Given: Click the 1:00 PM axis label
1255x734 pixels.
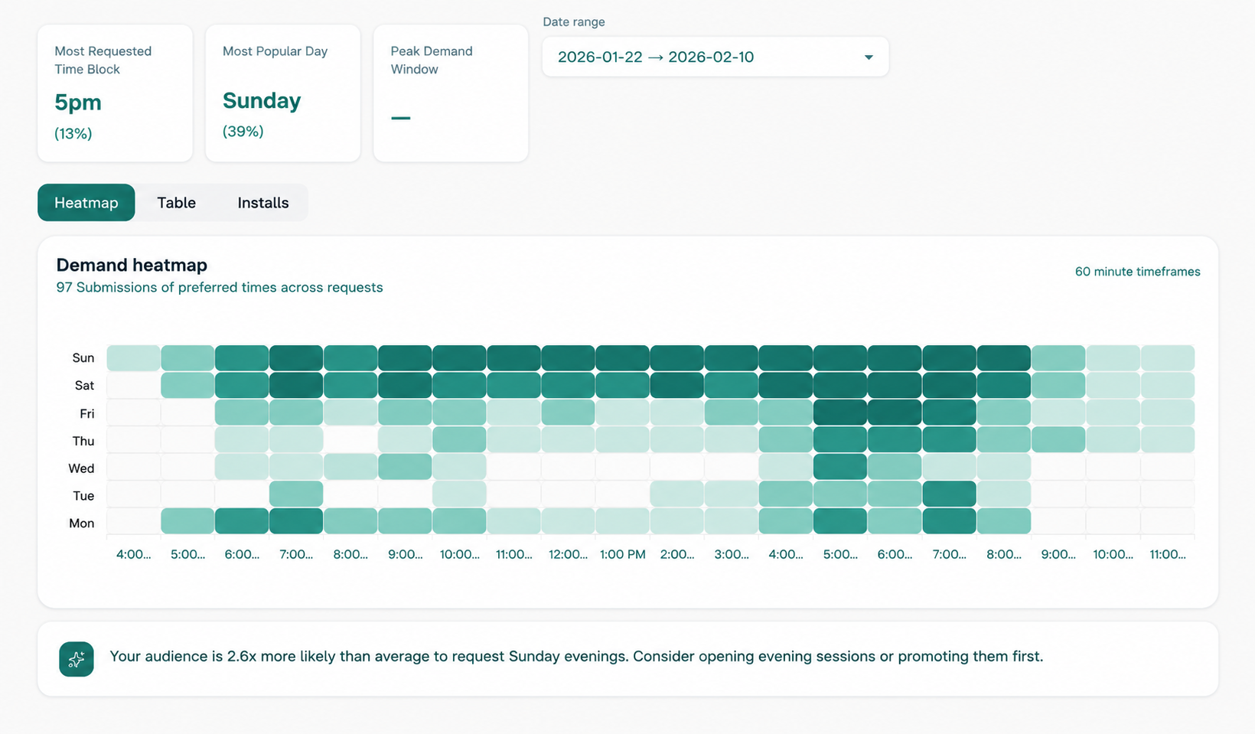Looking at the screenshot, I should pos(623,554).
